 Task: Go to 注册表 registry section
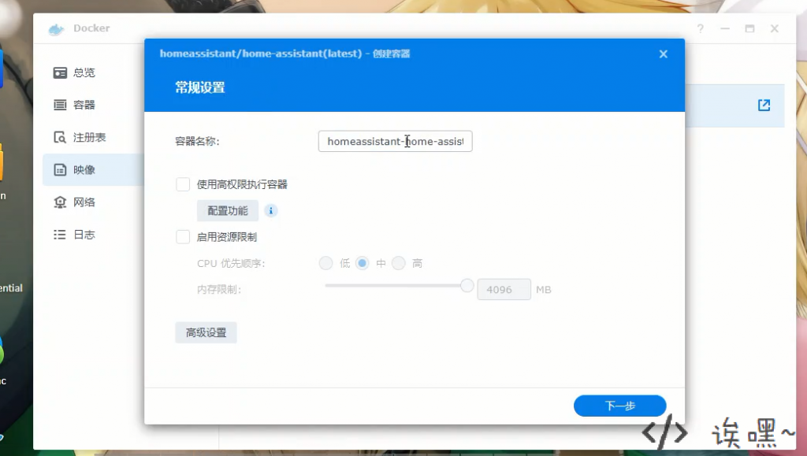pos(80,137)
